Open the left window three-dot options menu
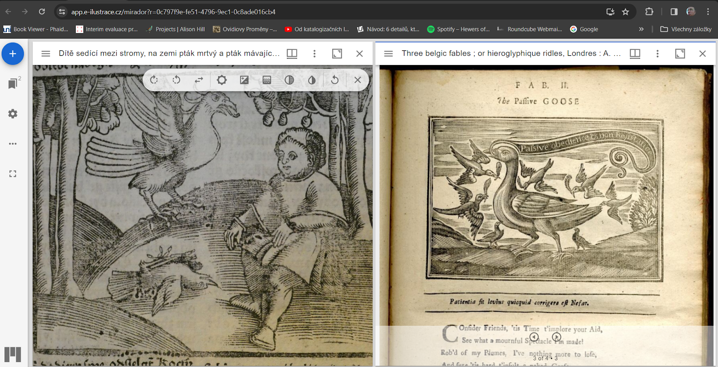 click(x=315, y=54)
